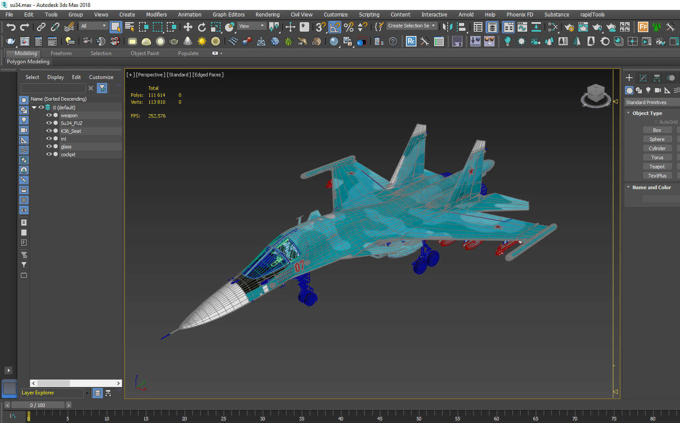Click the Sphere primitive button
This screenshot has width=680, height=423.
point(657,139)
